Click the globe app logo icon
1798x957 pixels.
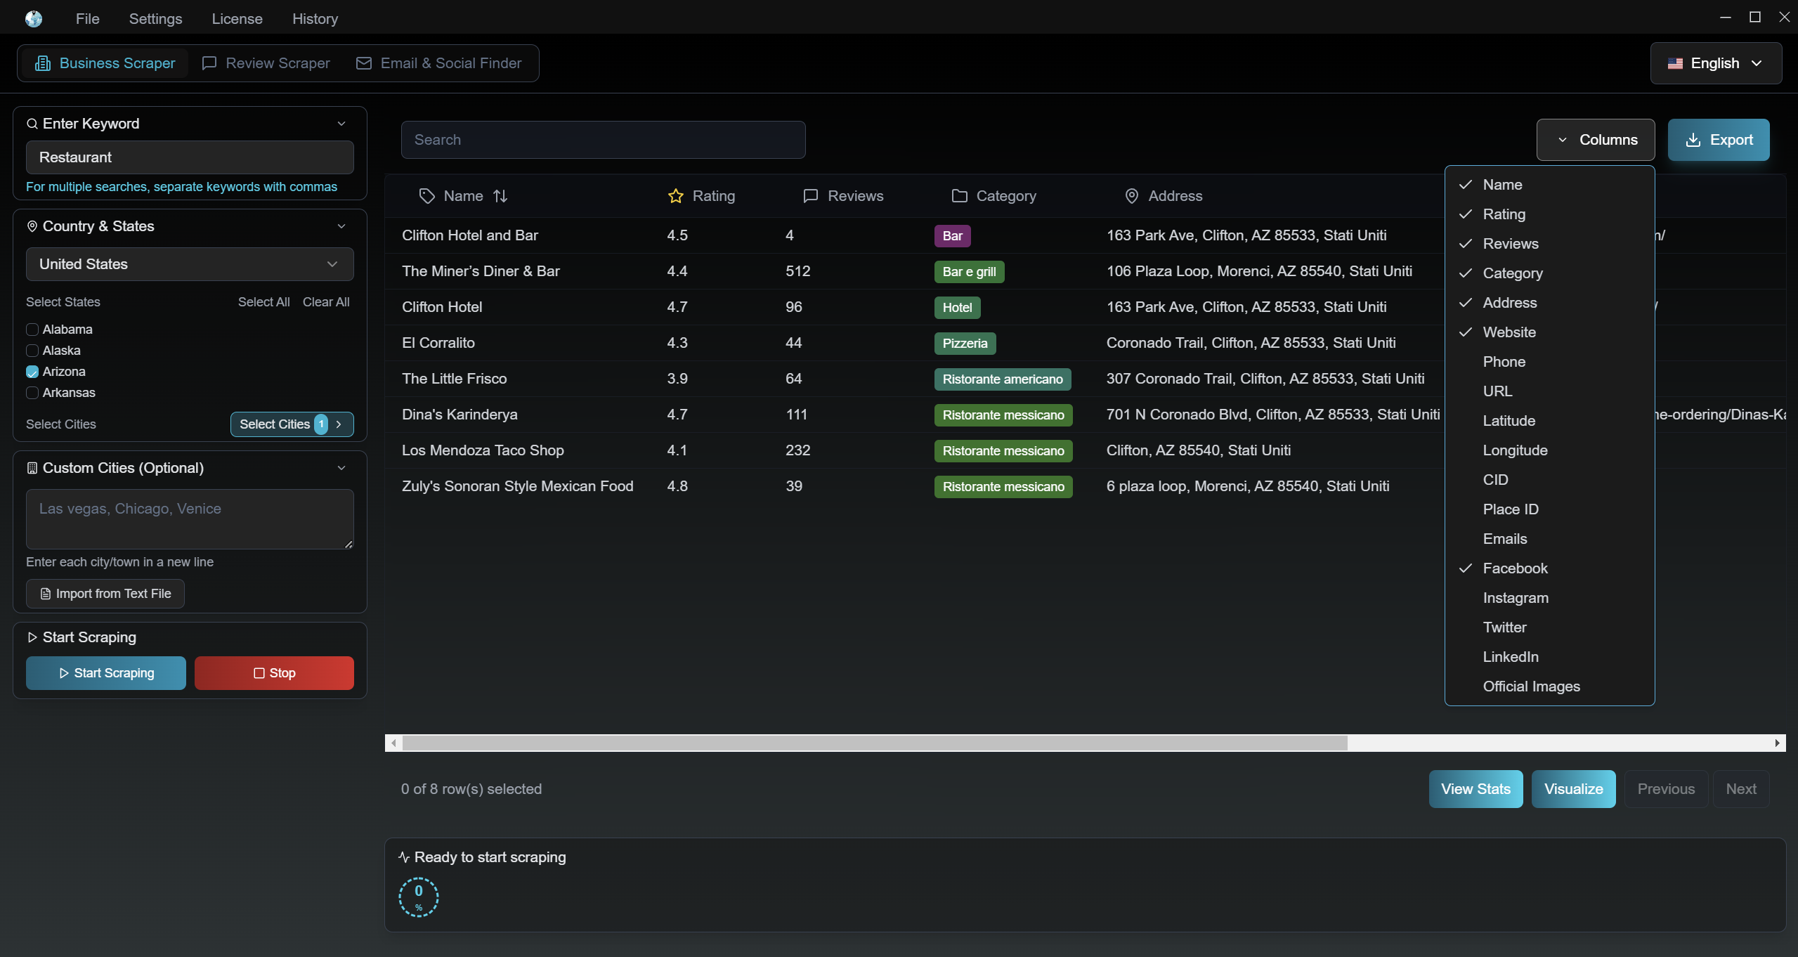point(33,19)
